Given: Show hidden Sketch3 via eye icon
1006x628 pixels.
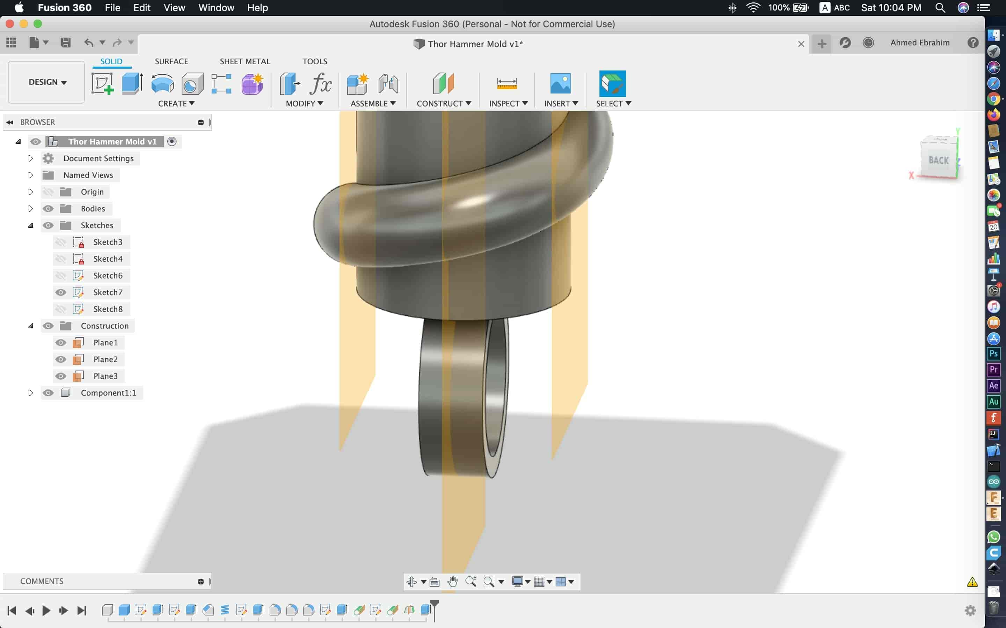Looking at the screenshot, I should [61, 242].
